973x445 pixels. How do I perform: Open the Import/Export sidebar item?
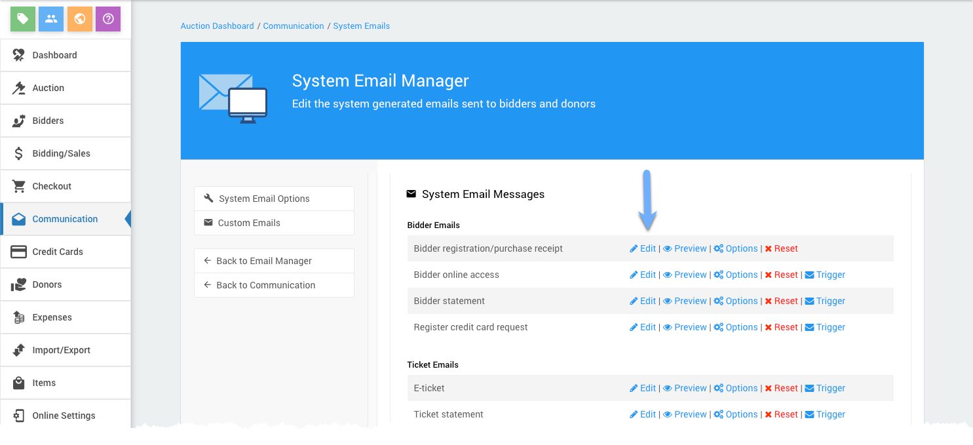61,350
